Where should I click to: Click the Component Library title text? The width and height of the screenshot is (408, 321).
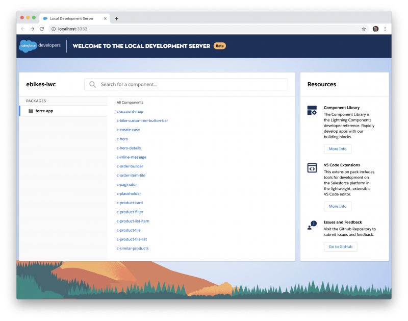pyautogui.click(x=342, y=108)
